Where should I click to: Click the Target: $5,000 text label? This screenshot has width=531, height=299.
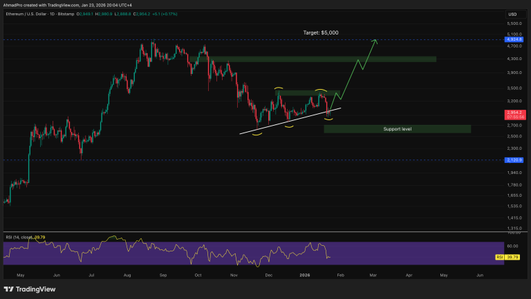(x=321, y=32)
